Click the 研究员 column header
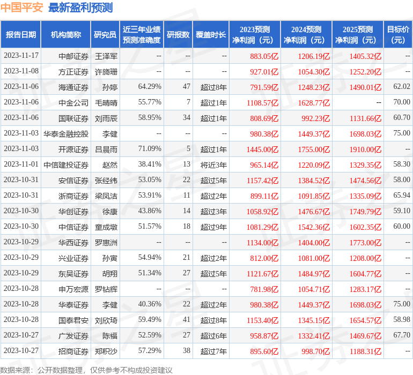Viewport: 413px width, 375px height. pos(105,34)
